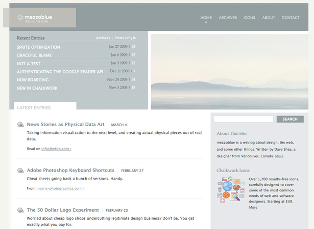Open the Archives link in Recent Entries
The width and height of the screenshot is (314, 229).
(x=103, y=38)
